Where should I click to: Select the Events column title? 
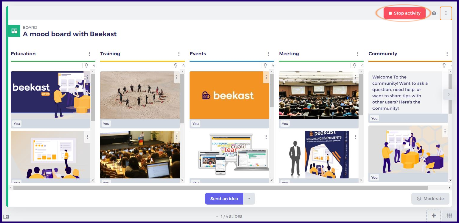(x=198, y=54)
